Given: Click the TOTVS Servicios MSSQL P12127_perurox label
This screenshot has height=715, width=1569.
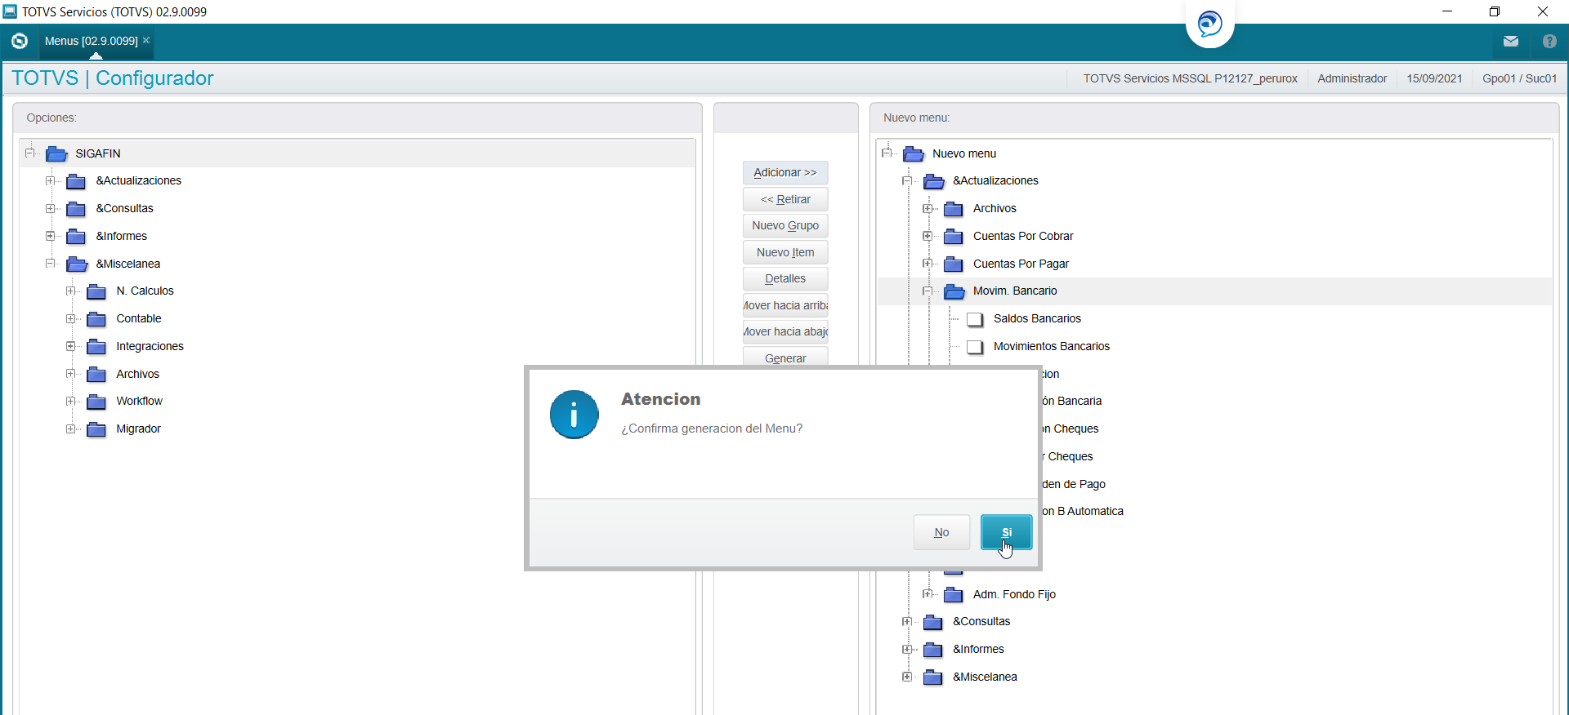Looking at the screenshot, I should pos(1191,78).
